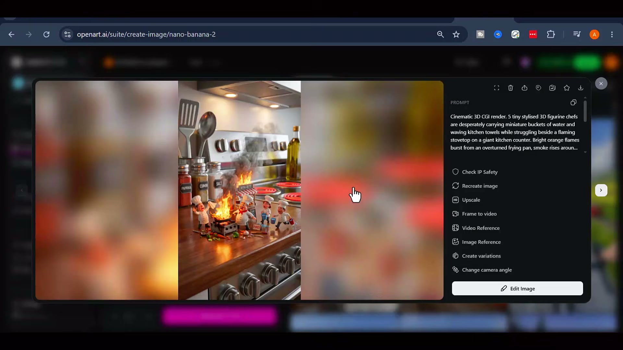This screenshot has height=350, width=623.
Task: Share the image via share icon
Action: click(x=524, y=88)
